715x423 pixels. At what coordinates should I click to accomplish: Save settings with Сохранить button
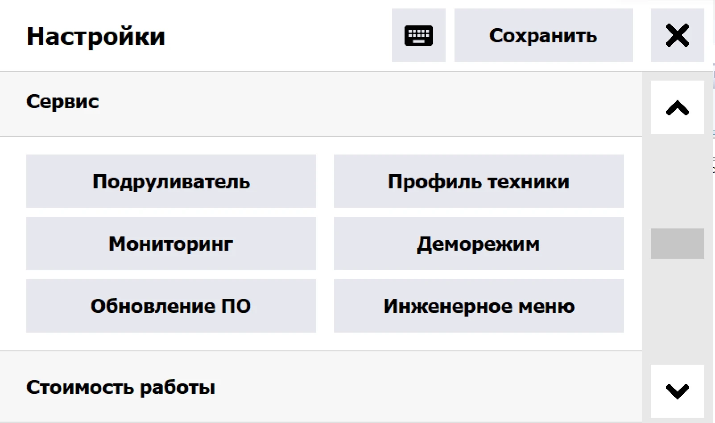pos(543,35)
